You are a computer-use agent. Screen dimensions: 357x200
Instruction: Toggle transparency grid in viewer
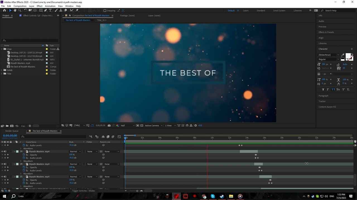pyautogui.click(x=142, y=126)
